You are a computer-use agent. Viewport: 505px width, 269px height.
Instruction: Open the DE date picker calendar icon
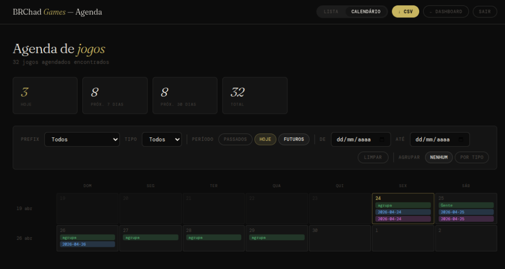point(382,139)
